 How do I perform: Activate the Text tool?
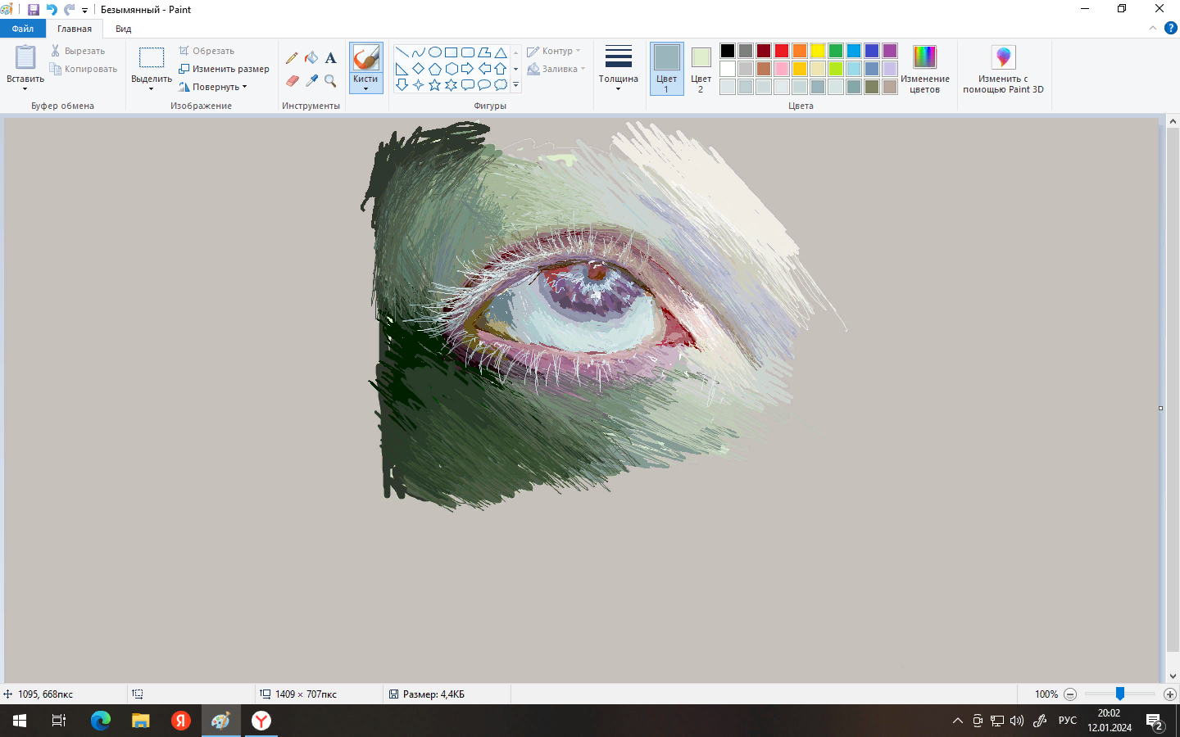click(x=330, y=58)
